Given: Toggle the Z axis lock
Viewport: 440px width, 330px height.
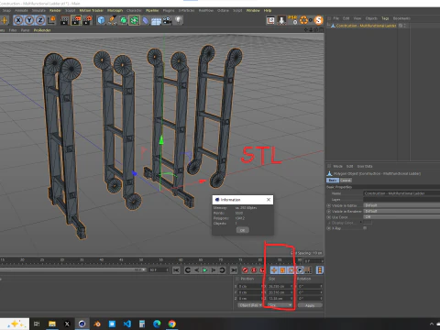Looking at the screenshot, I should (x=40, y=20).
